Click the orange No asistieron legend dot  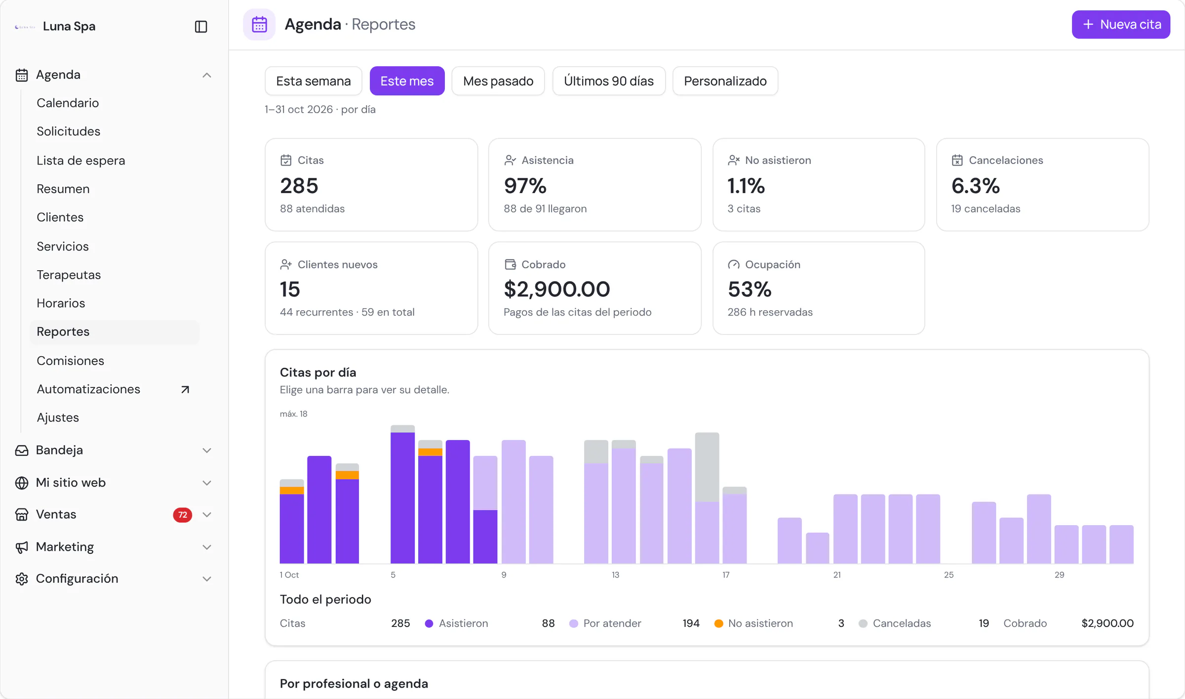click(x=719, y=623)
